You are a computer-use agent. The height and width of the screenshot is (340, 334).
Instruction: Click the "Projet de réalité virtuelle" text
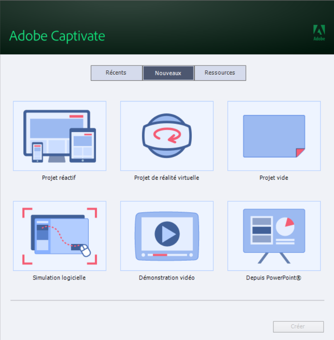167,178
